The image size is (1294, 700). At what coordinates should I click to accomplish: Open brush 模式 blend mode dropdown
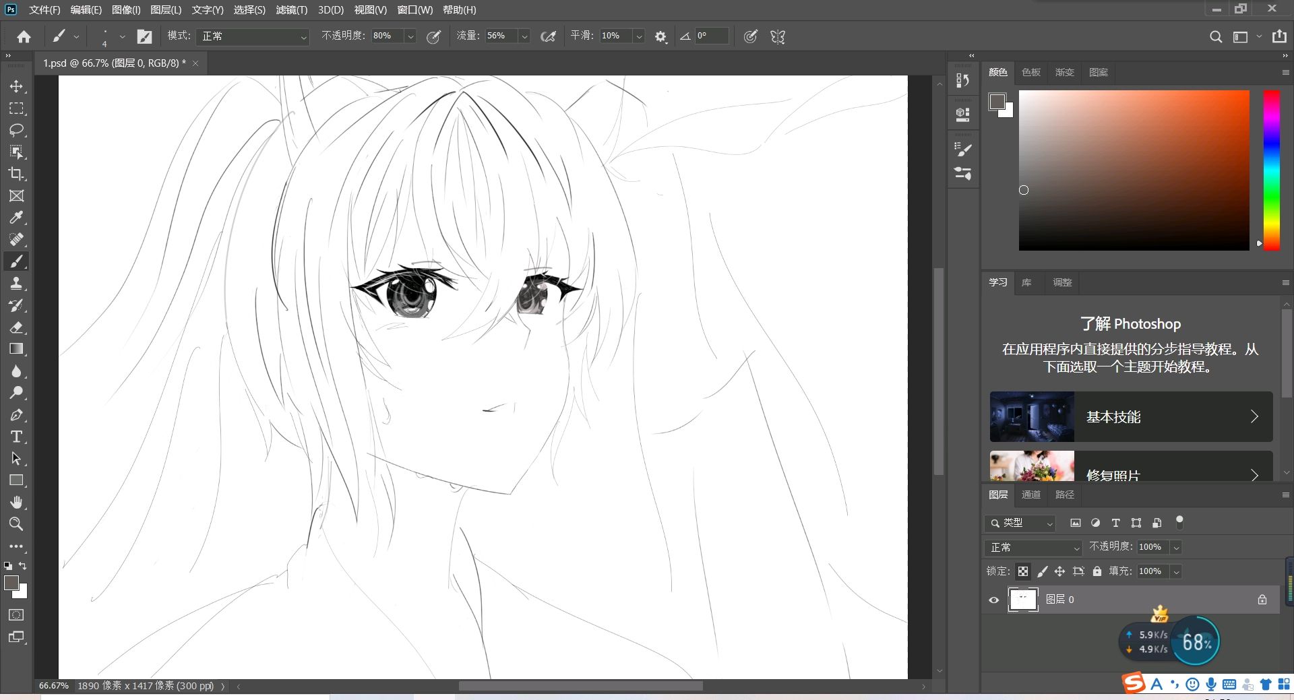(252, 36)
